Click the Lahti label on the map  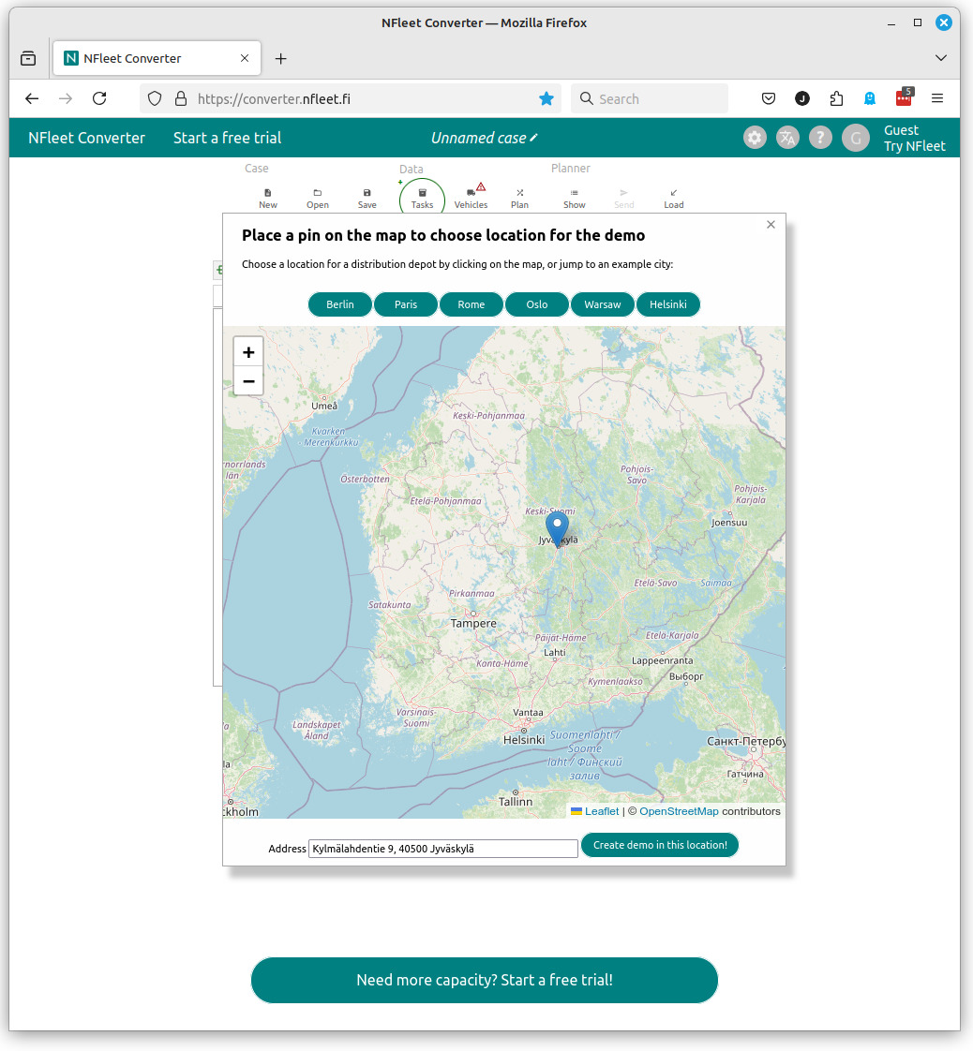tap(555, 652)
